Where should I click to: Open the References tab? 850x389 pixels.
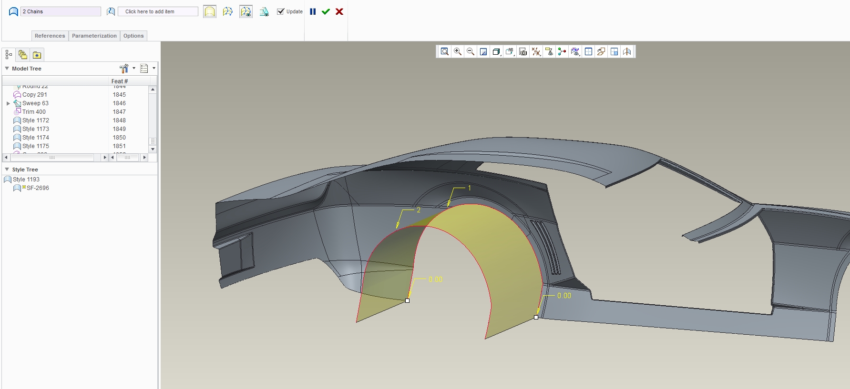coord(50,36)
